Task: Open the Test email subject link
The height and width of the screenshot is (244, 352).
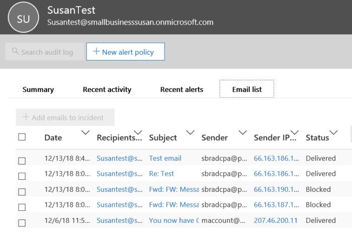Action: [x=165, y=158]
